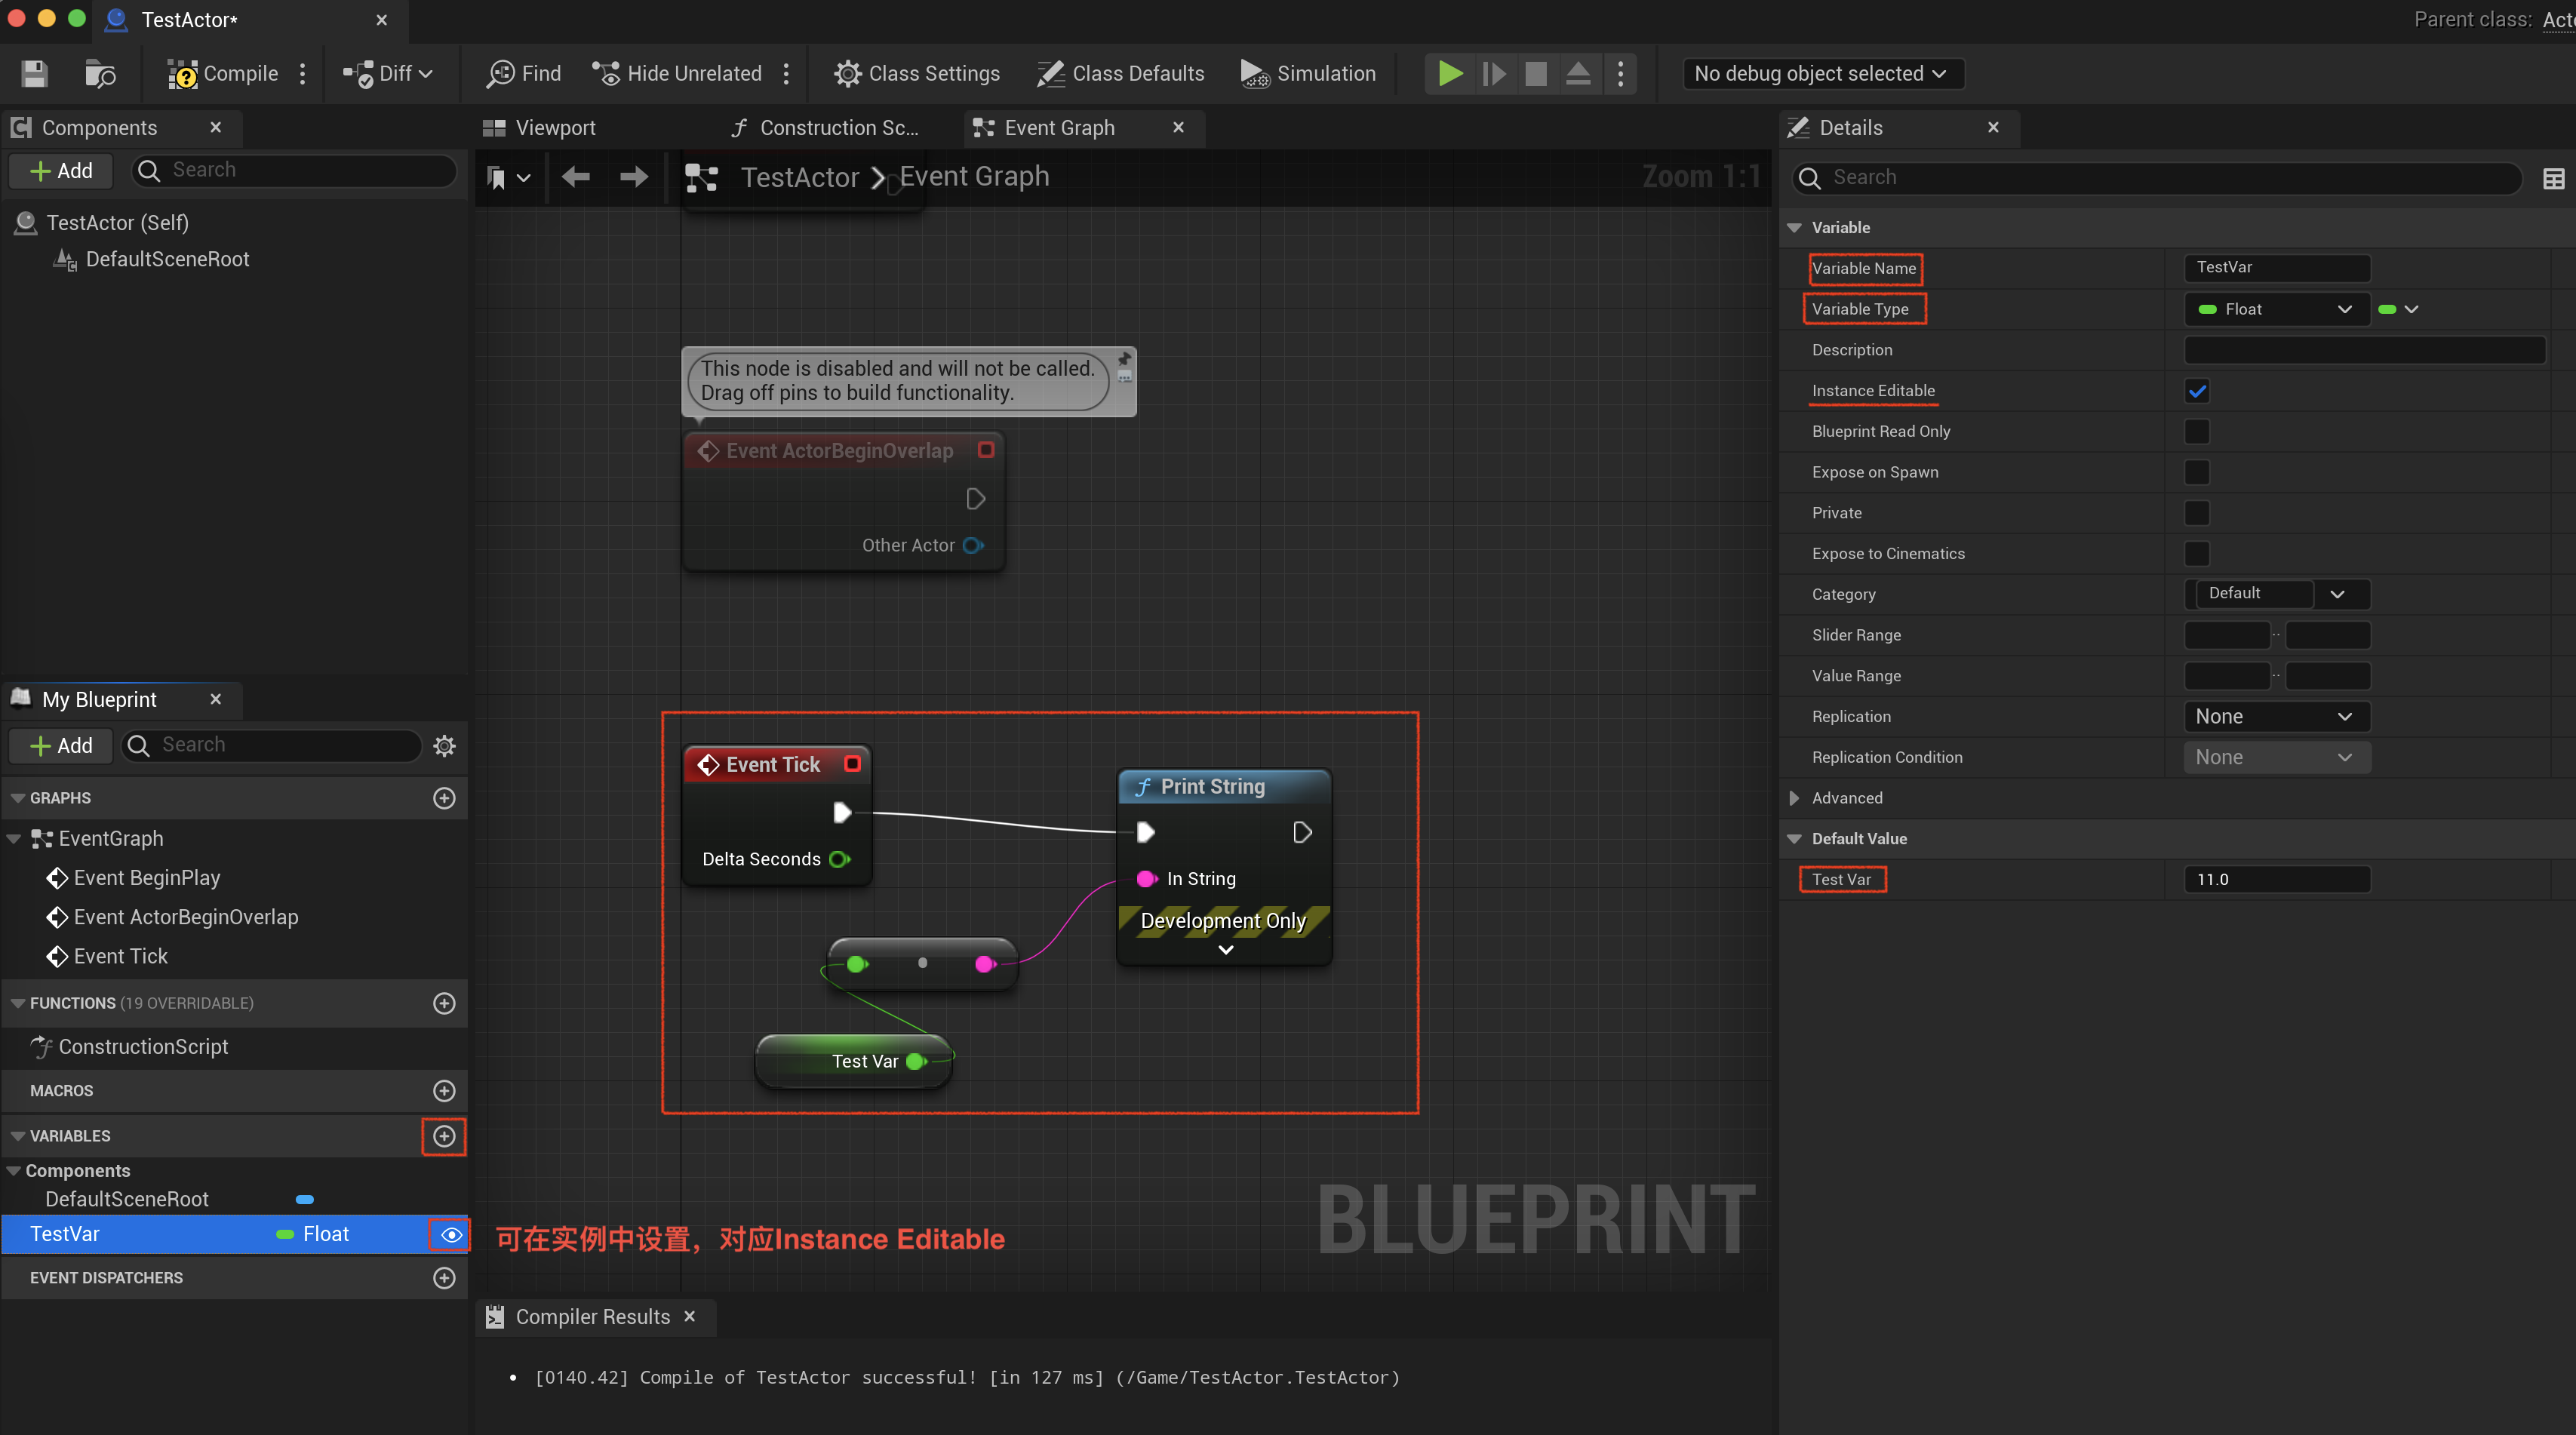Viewport: 2576px width, 1435px height.
Task: Enable Expose on Spawn checkbox
Action: (2197, 472)
